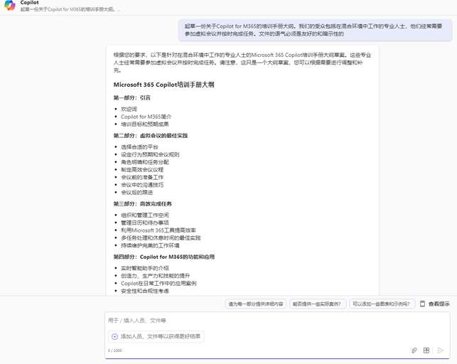This screenshot has height=364, width=457.
Task: Click the 添加人员、文件等以获得更好结果 button
Action: click(156, 336)
